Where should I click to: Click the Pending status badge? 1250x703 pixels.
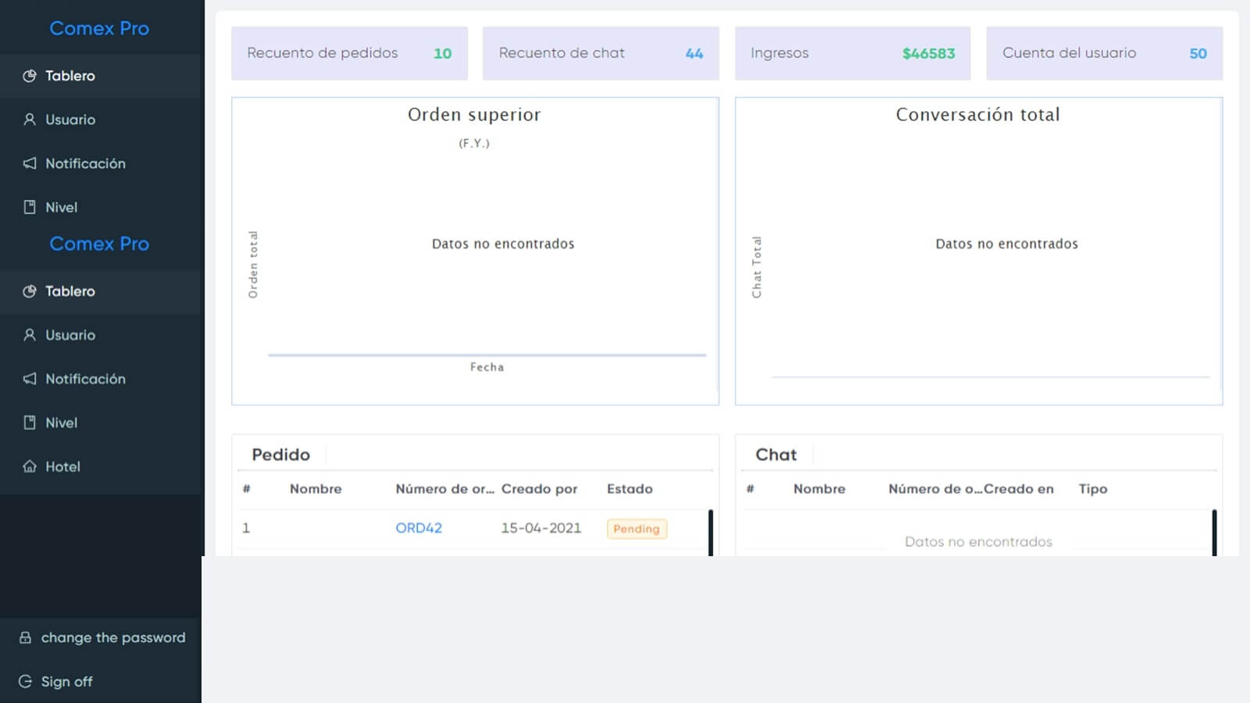pyautogui.click(x=636, y=529)
